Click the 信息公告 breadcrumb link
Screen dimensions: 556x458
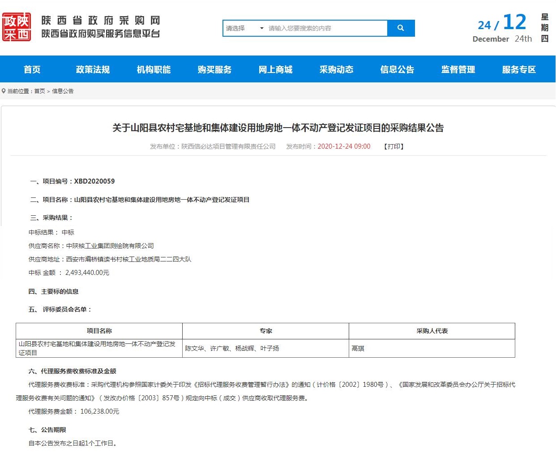click(63, 91)
